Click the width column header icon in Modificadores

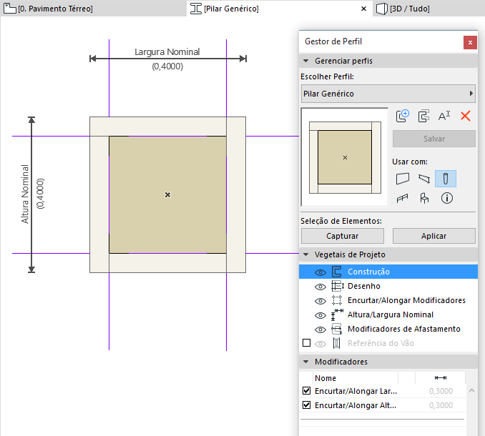click(441, 377)
